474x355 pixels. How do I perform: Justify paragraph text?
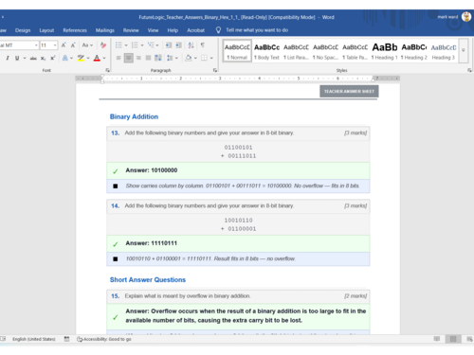point(148,58)
